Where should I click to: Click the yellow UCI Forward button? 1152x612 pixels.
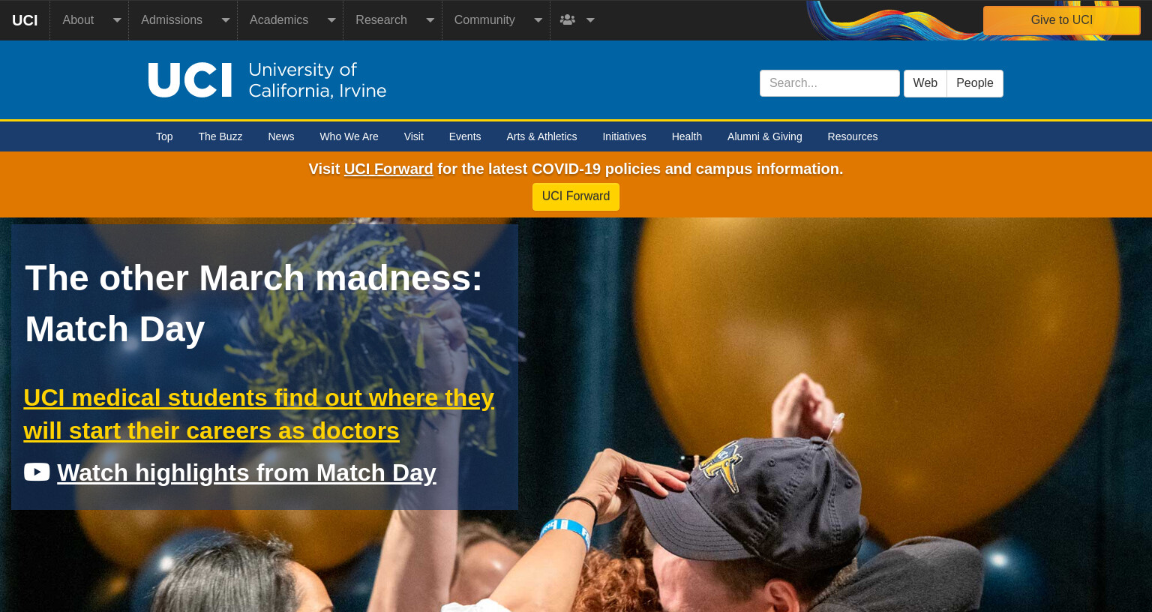pyautogui.click(x=576, y=196)
